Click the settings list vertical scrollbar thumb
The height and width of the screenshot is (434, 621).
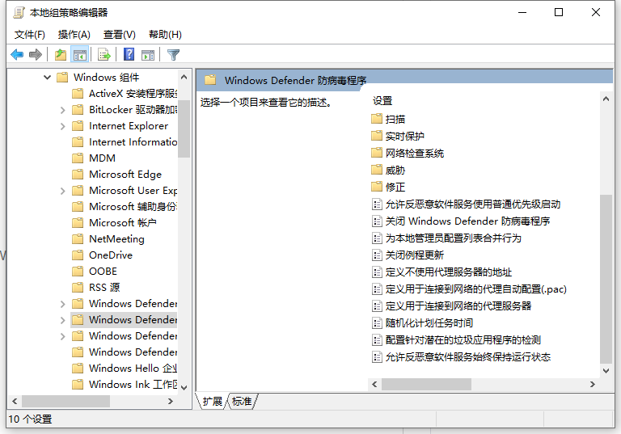(x=606, y=279)
